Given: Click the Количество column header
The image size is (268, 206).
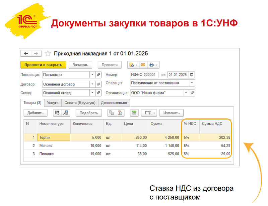Looking at the screenshot, I should [87, 126].
